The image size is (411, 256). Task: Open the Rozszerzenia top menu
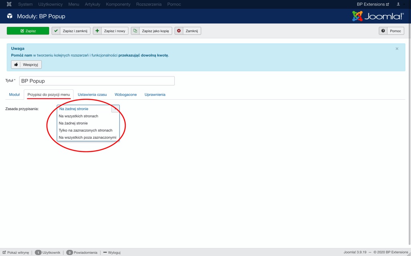(149, 4)
